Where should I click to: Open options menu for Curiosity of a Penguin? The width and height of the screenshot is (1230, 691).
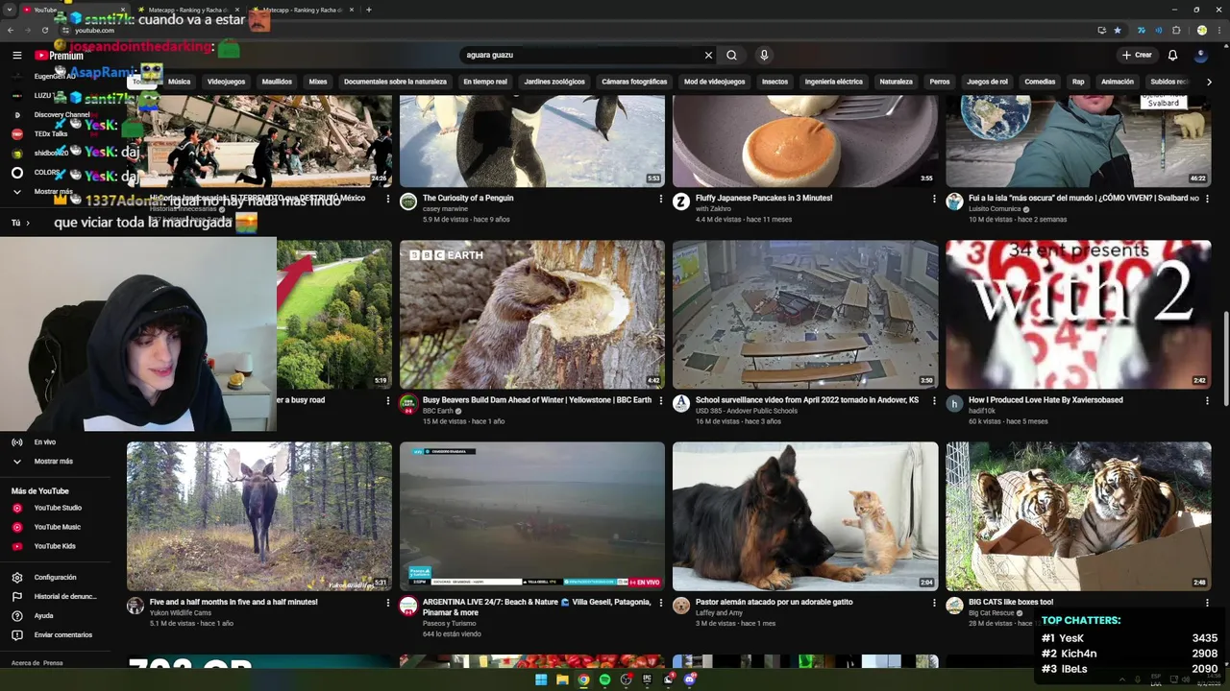[x=661, y=199]
